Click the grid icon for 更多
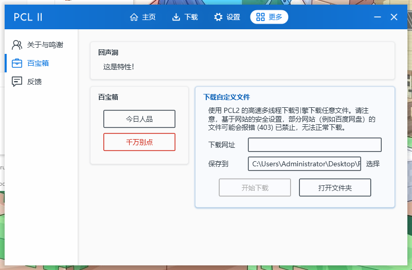 (x=260, y=17)
